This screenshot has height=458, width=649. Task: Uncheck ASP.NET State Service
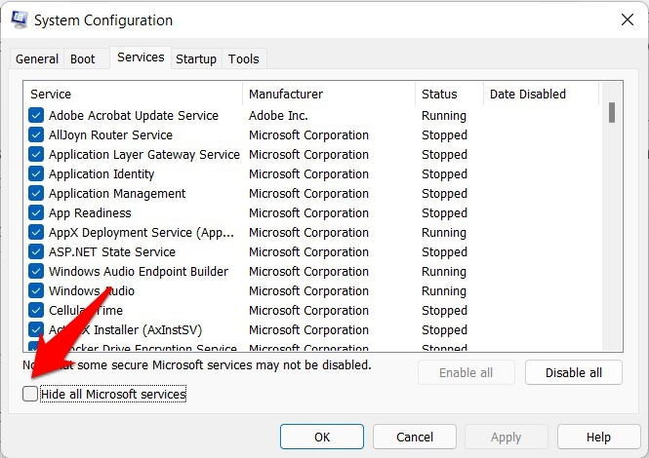(36, 251)
